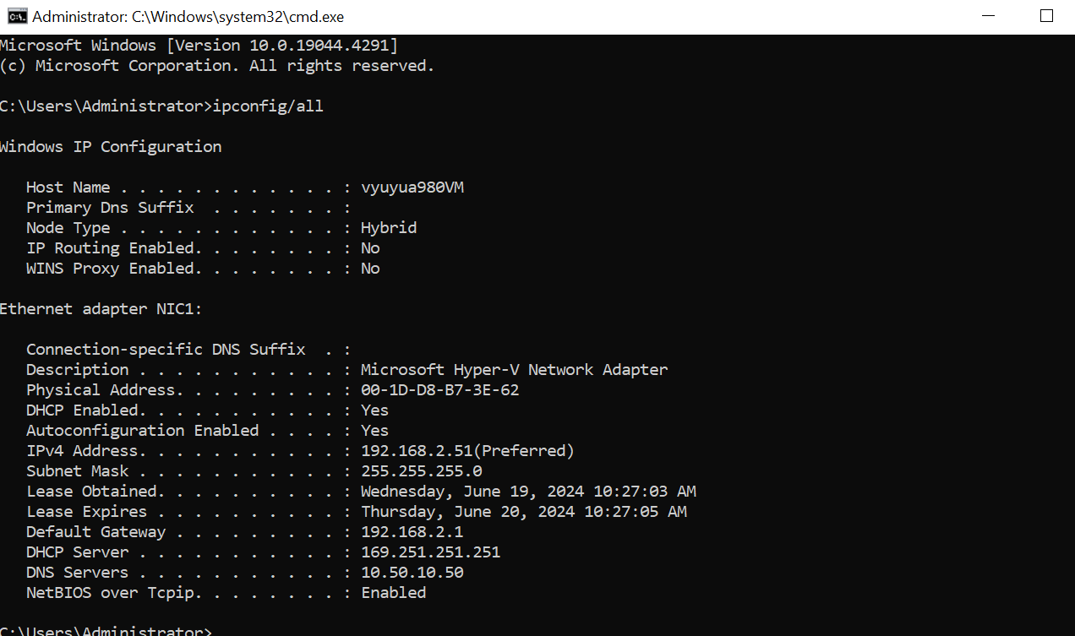Click the Node Type Hybrid value

[389, 228]
